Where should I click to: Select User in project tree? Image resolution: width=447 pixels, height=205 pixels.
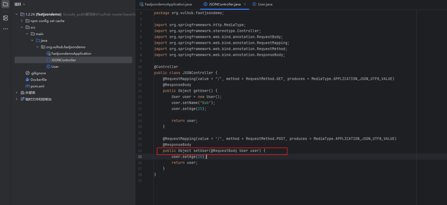pos(55,66)
